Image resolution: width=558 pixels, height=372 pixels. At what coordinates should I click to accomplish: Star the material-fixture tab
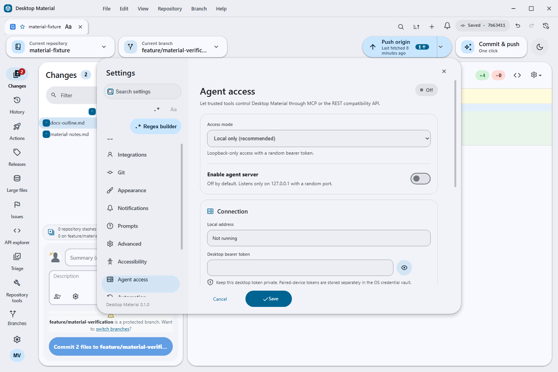(x=22, y=27)
